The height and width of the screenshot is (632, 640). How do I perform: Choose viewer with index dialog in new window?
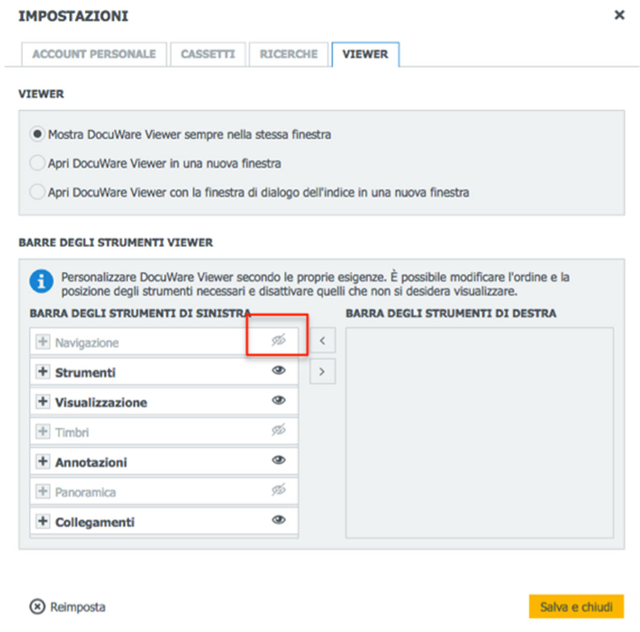[37, 192]
